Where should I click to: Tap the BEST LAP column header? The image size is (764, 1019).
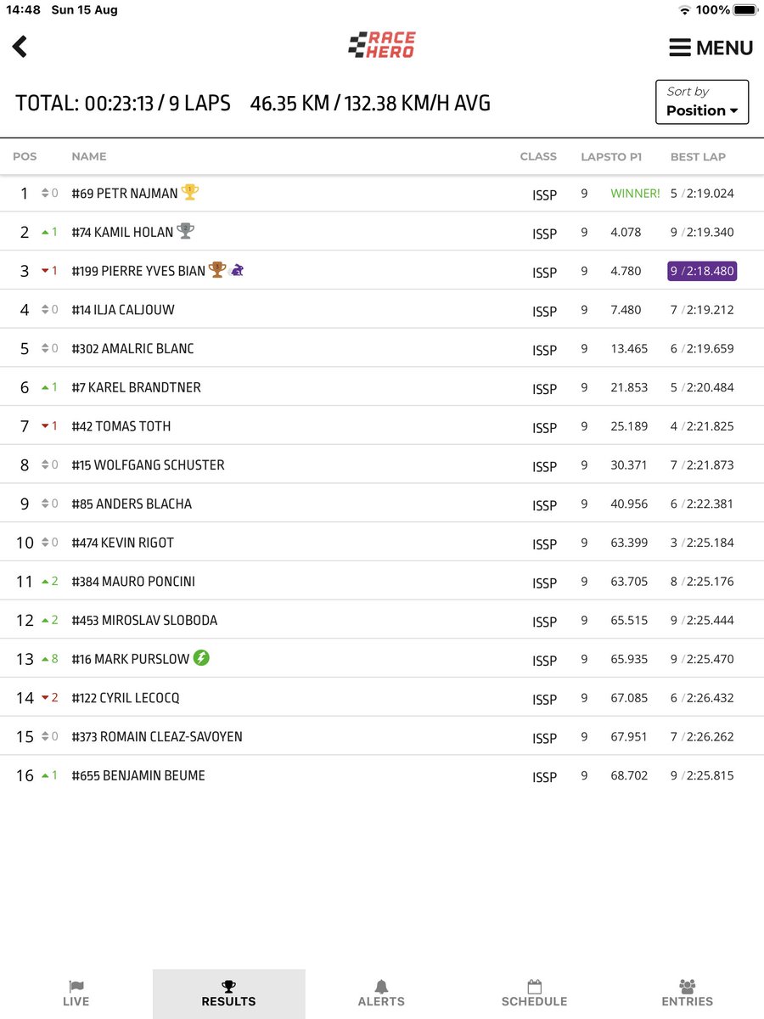click(x=698, y=156)
